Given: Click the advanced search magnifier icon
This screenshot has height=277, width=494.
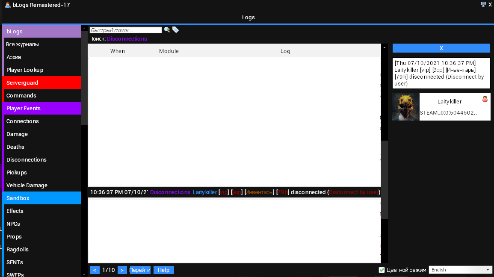Looking at the screenshot, I should click(x=167, y=30).
